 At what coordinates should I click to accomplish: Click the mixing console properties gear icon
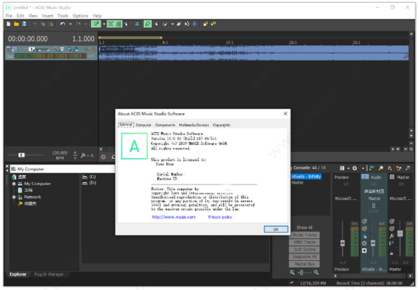coord(355,168)
